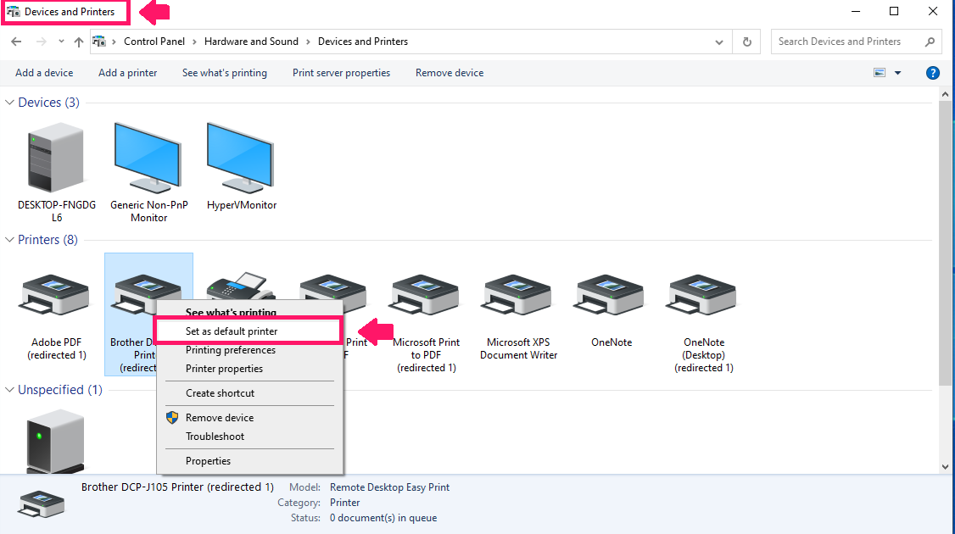Open the chevron after Control Panel breadcrumb

[194, 42]
